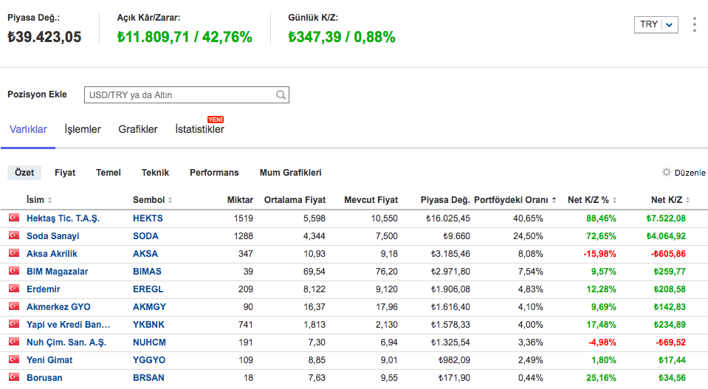Select the Teknik view filter
Image resolution: width=708 pixels, height=389 pixels.
[155, 173]
